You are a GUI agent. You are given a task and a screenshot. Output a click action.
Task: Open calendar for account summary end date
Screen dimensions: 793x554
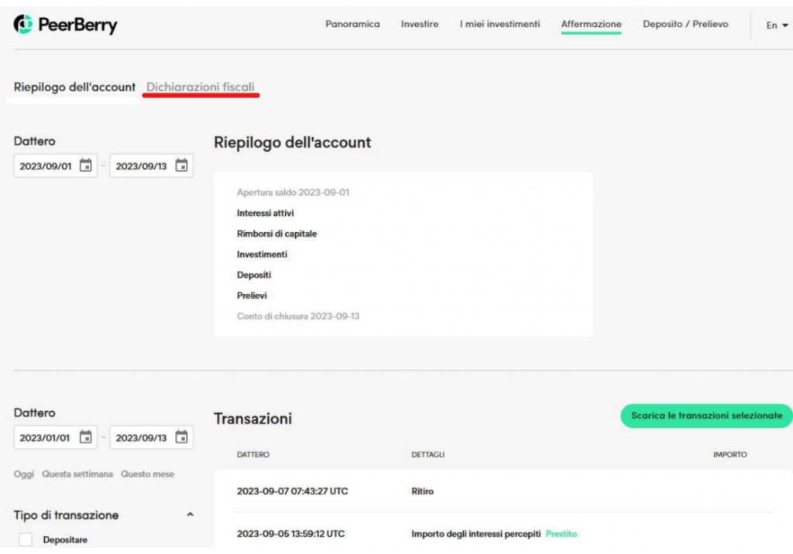pyautogui.click(x=182, y=166)
